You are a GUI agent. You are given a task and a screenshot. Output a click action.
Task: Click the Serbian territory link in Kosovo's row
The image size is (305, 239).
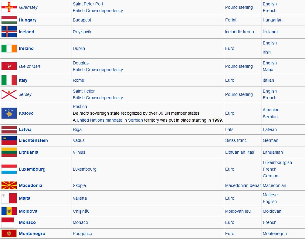coord(135,120)
